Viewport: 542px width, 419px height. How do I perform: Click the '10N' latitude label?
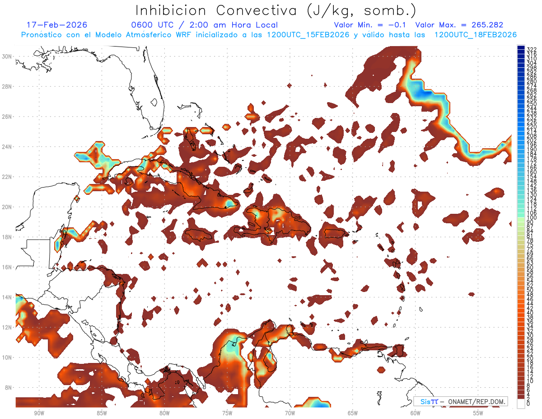(x=7, y=358)
